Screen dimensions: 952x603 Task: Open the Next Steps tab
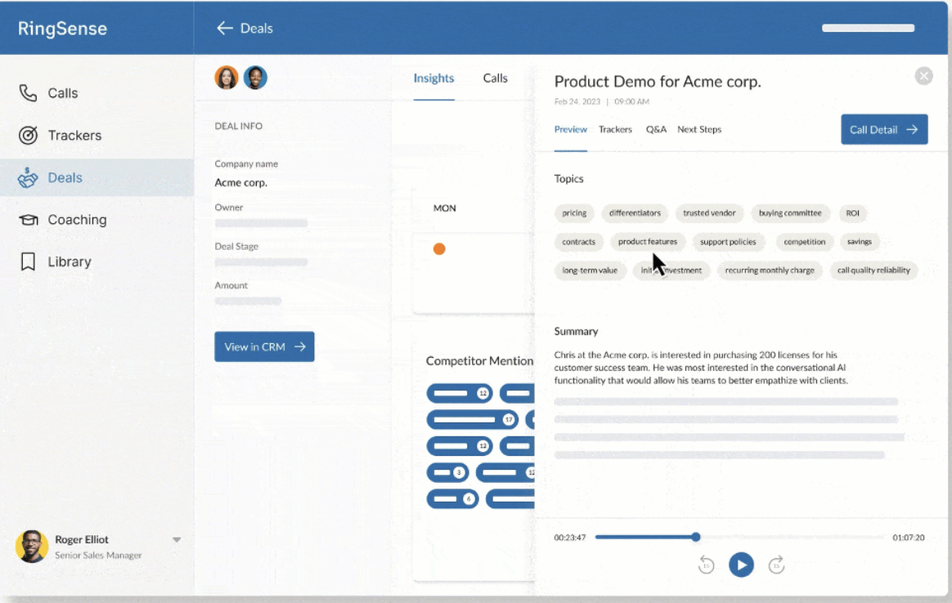click(698, 129)
